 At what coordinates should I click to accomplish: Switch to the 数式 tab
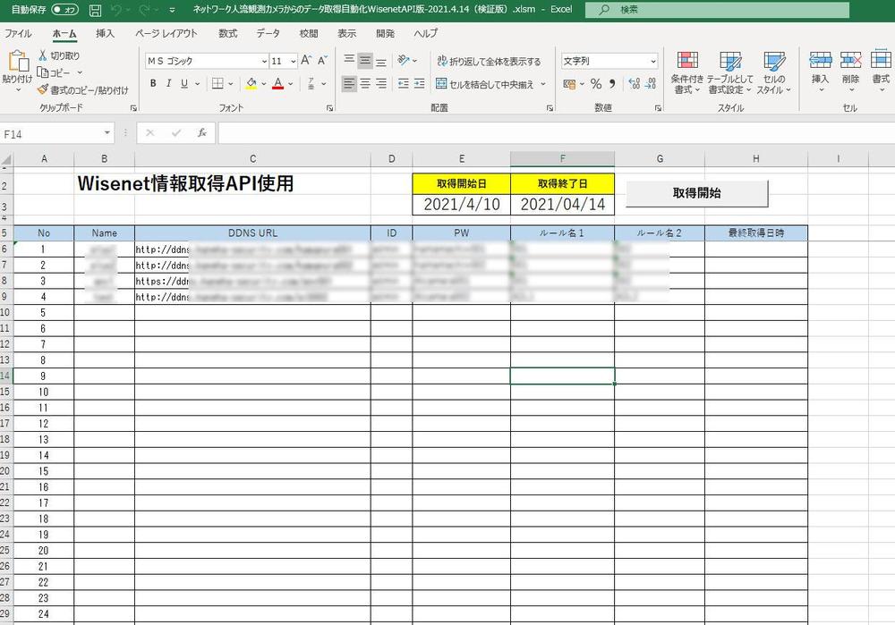click(x=227, y=34)
